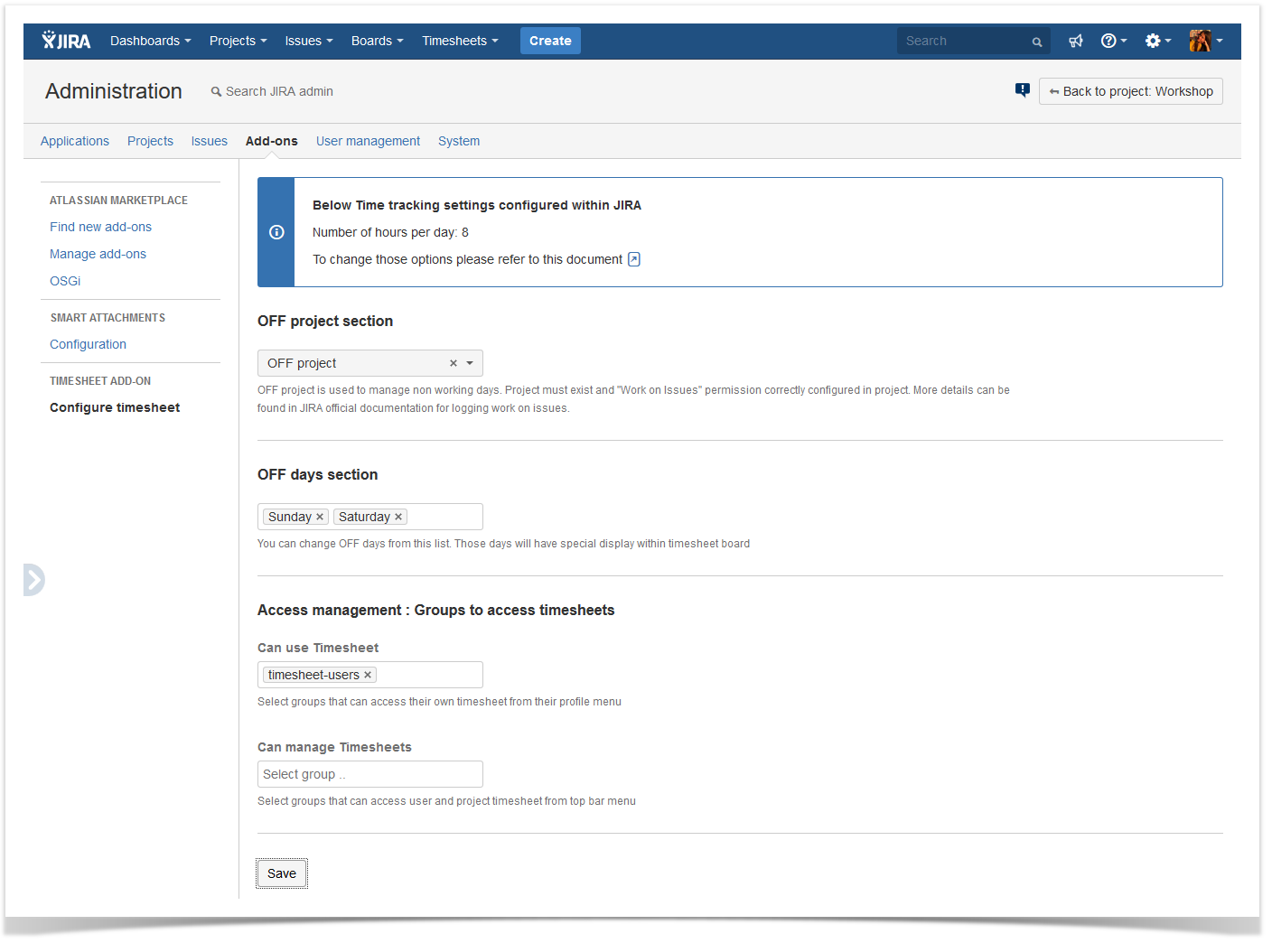The width and height of the screenshot is (1272, 943).
Task: Open the Issues dropdown in top bar
Action: tap(309, 41)
